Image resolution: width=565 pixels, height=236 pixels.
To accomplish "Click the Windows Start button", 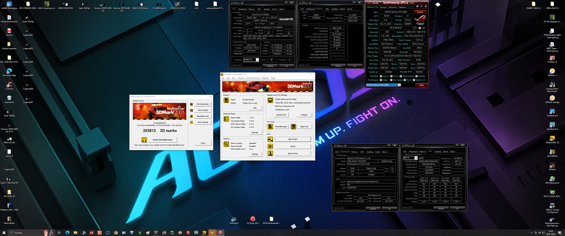I will point(4,233).
